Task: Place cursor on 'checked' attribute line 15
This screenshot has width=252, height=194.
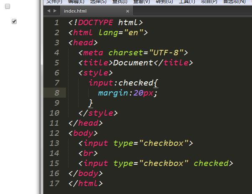Action: point(211,163)
